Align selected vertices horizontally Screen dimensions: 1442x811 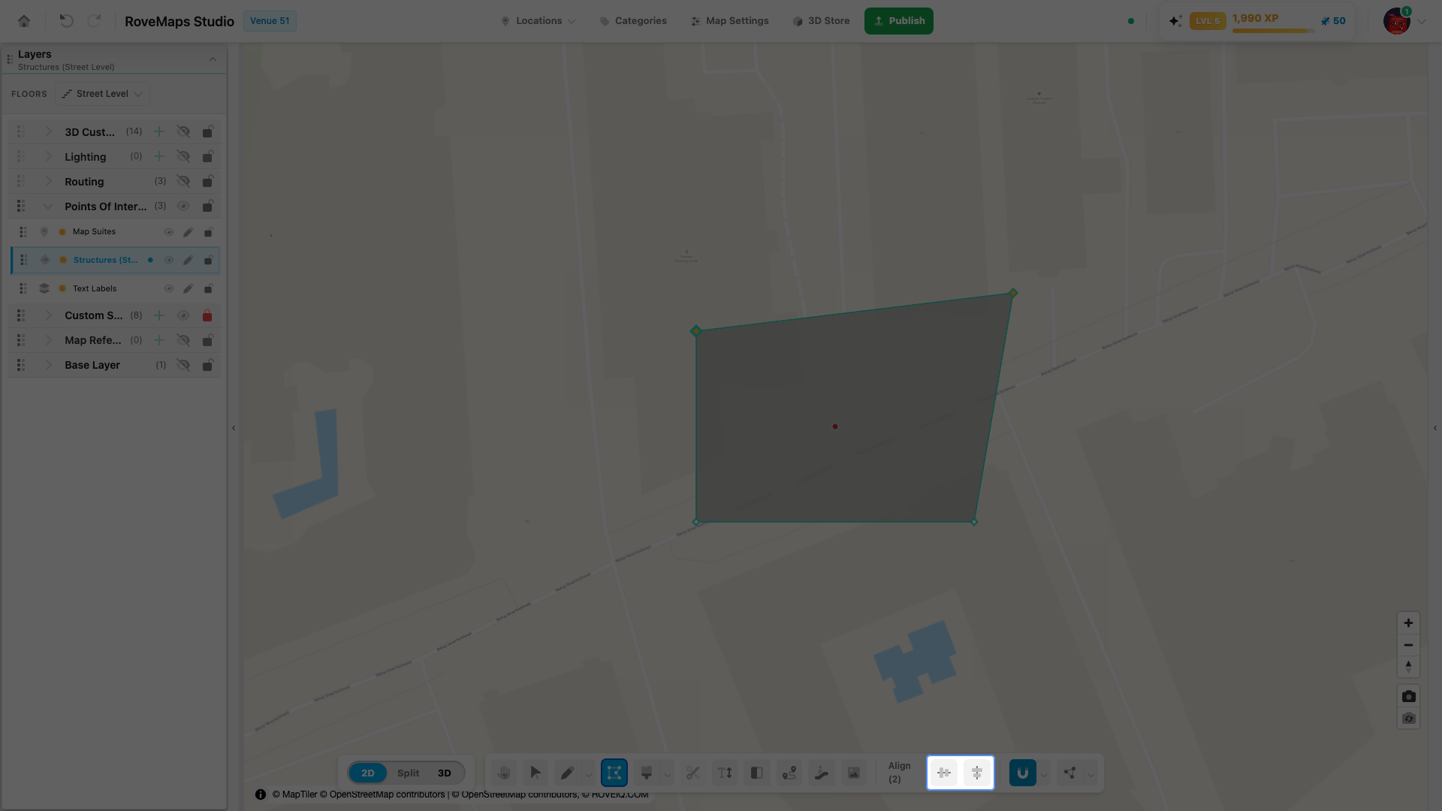[944, 773]
